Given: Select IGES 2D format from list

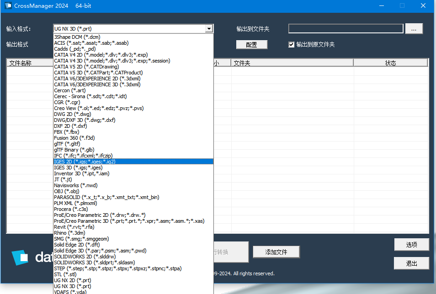Looking at the screenshot, I should (85, 162).
